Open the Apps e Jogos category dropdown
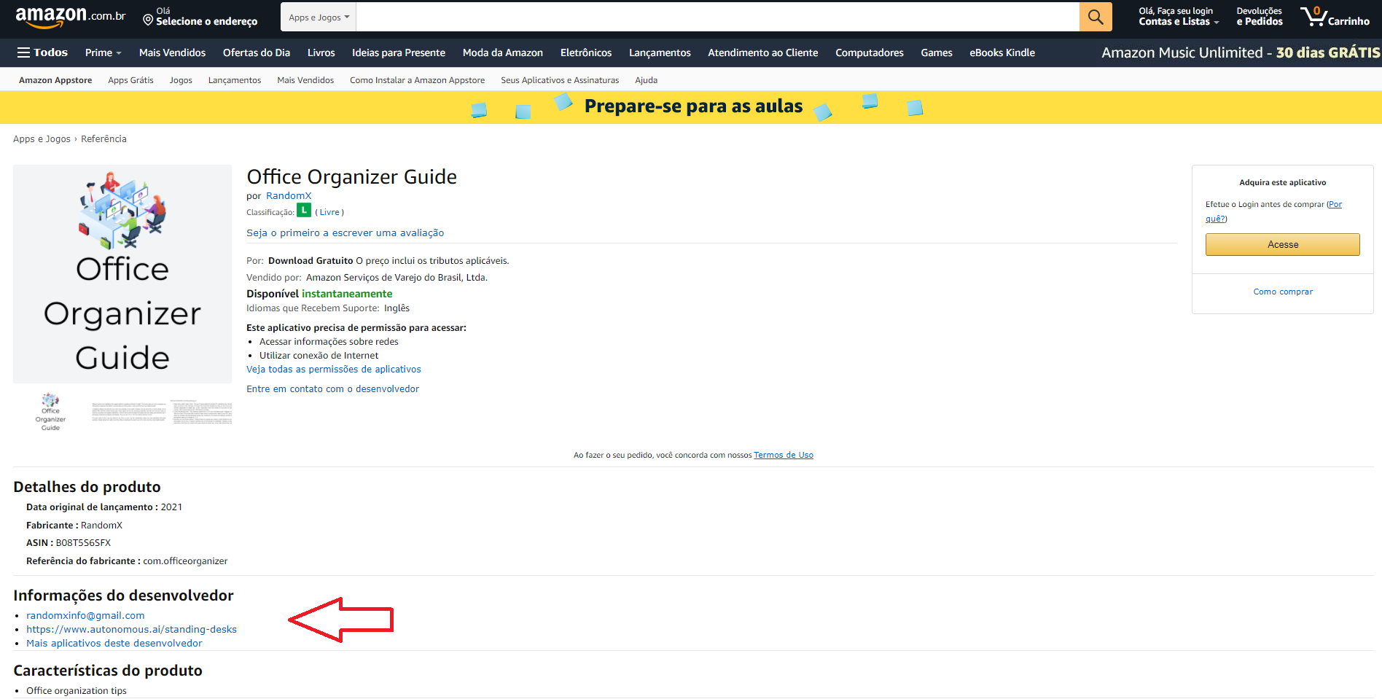The height and width of the screenshot is (699, 1382). click(318, 16)
